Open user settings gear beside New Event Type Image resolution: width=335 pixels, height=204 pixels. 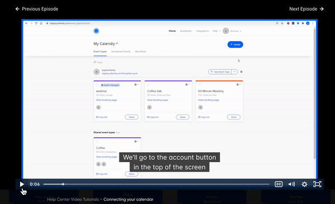click(x=241, y=72)
